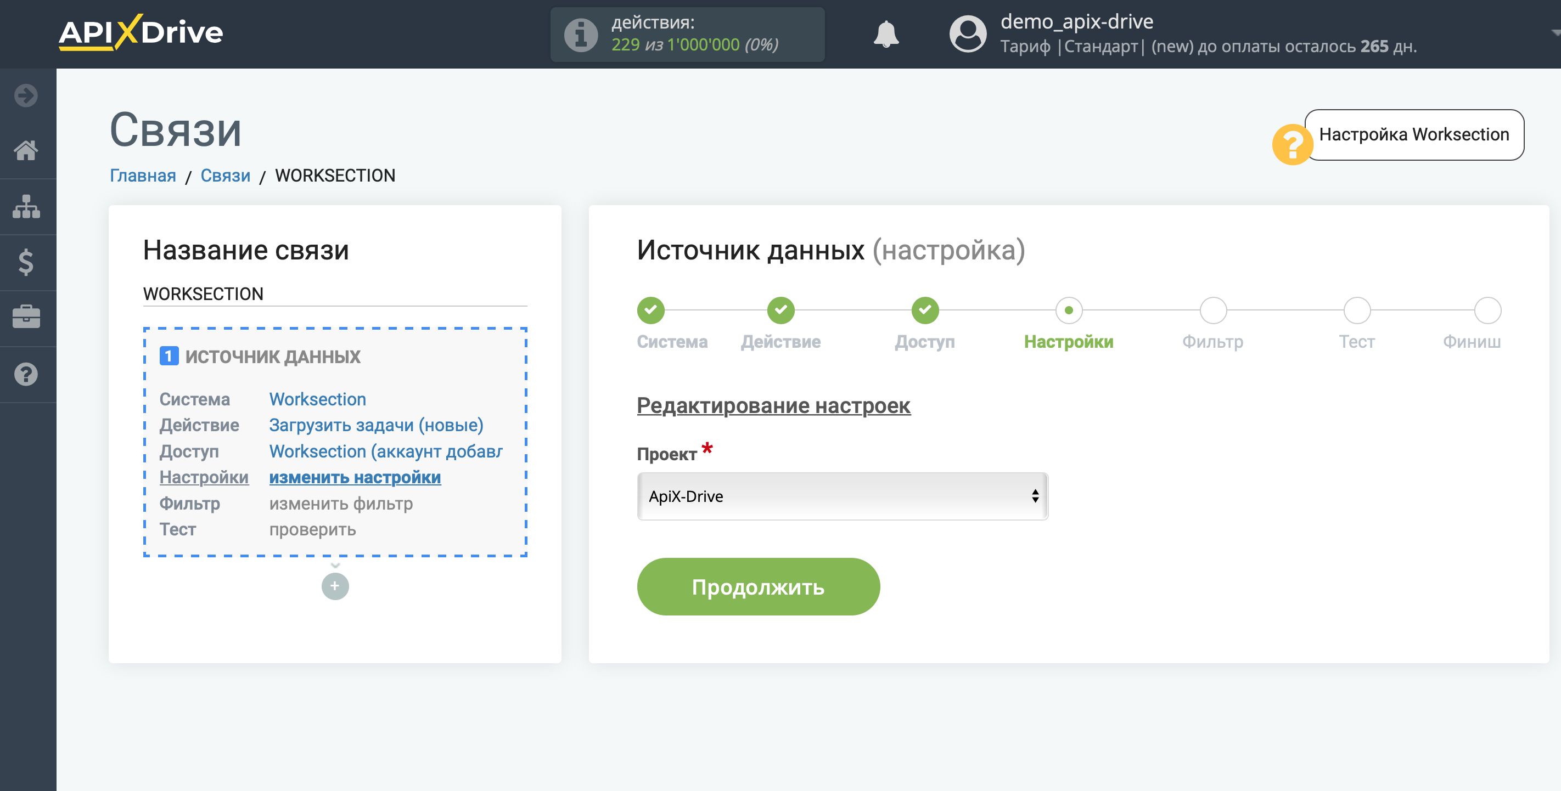The height and width of the screenshot is (791, 1561).
Task: Click the blue number 1 badge
Action: (x=169, y=355)
